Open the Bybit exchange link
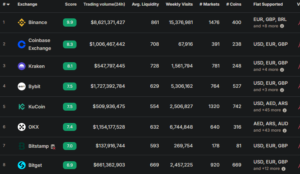 point(34,86)
